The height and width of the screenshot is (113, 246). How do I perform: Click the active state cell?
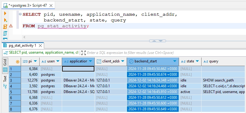coord(190,92)
